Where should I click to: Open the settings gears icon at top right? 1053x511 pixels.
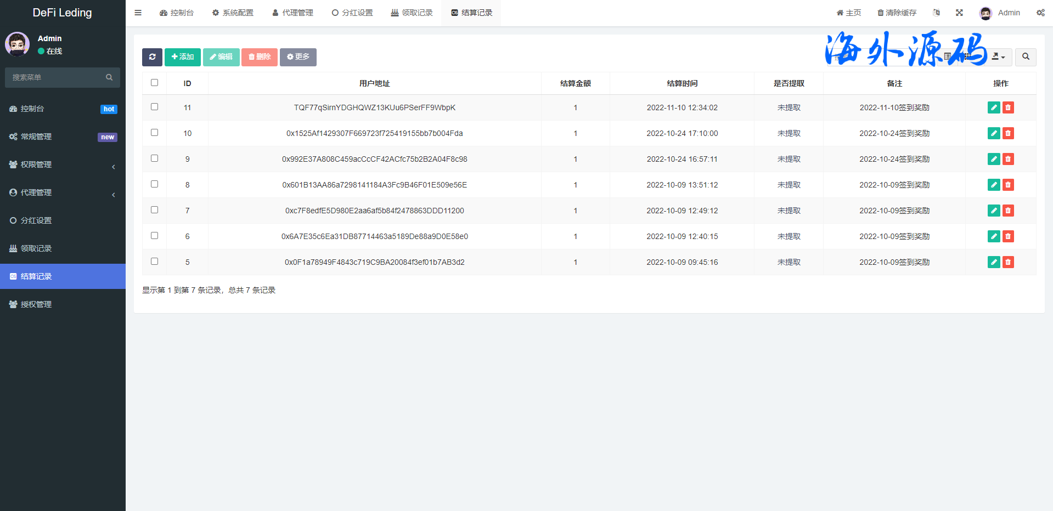1040,13
